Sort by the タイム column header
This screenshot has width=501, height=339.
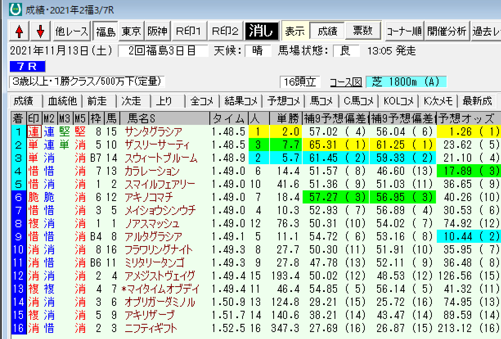coord(228,119)
